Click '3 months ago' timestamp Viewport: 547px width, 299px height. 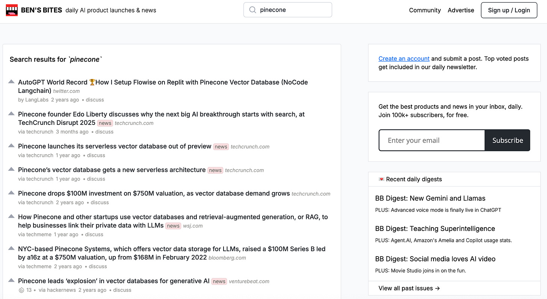pos(72,132)
